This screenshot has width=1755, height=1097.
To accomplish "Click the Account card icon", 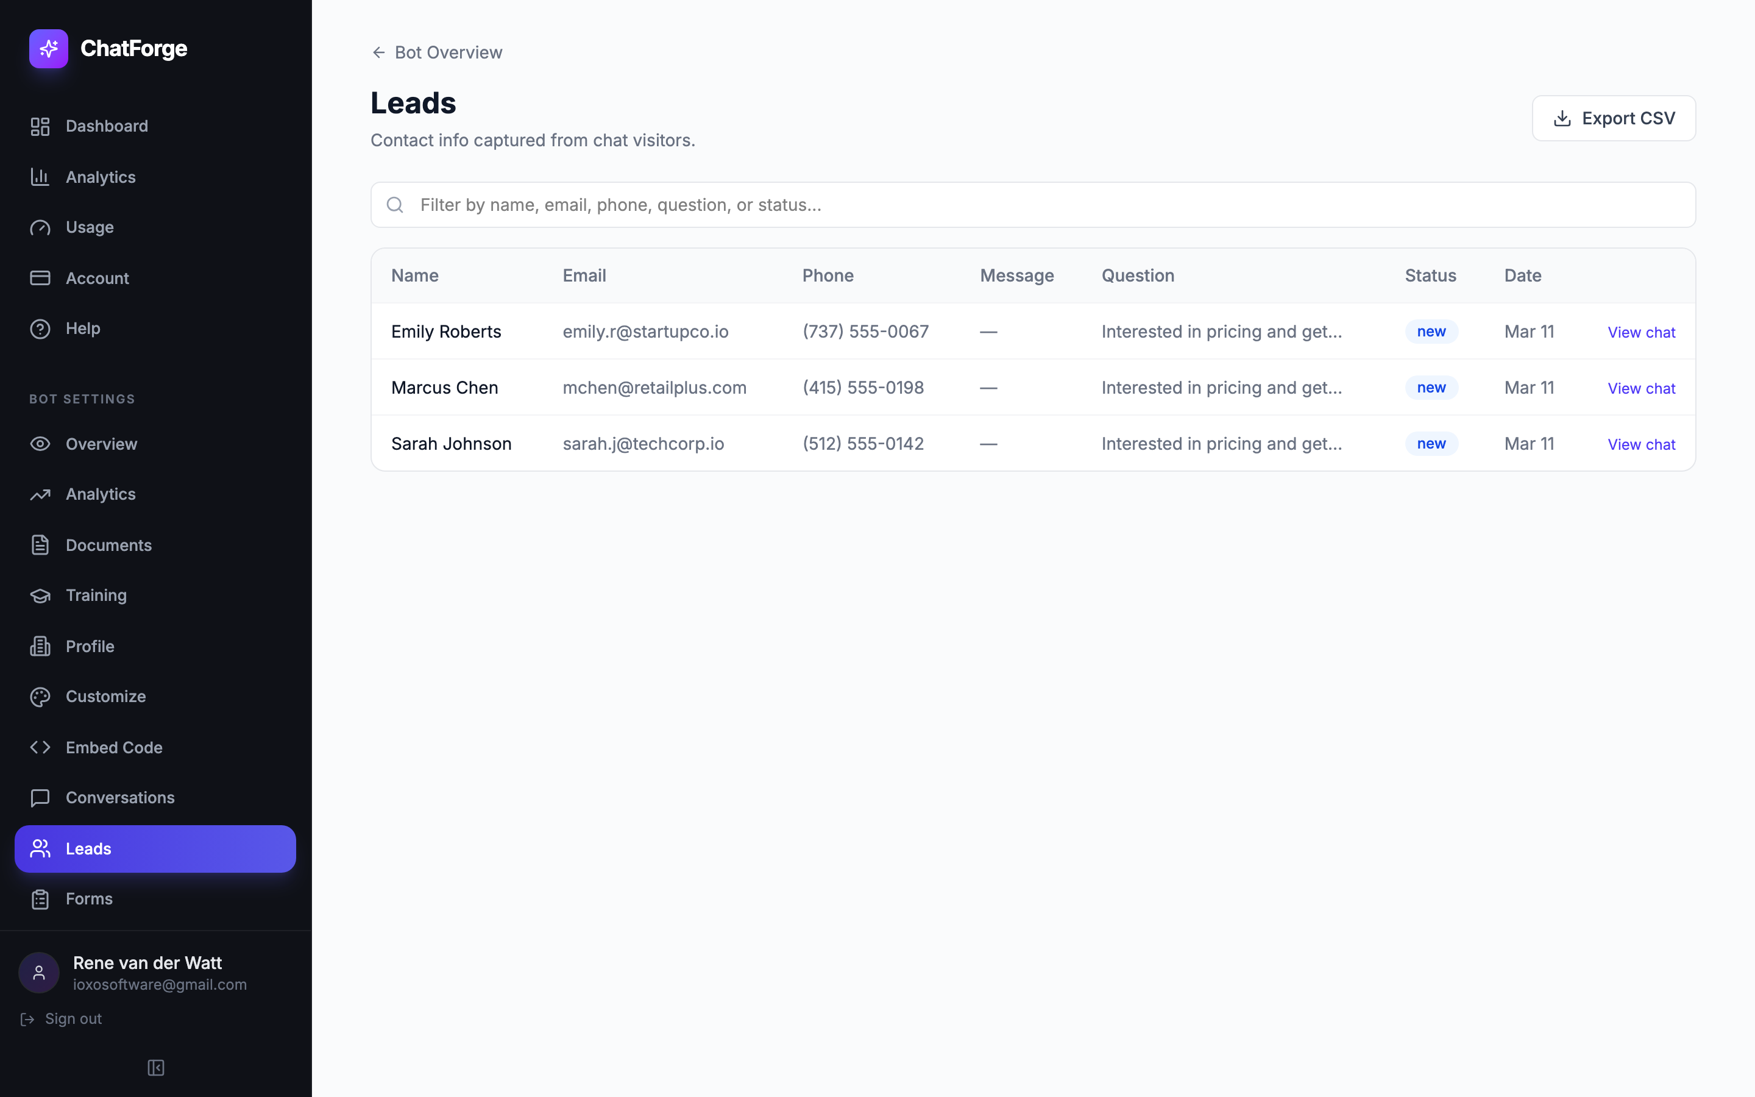I will coord(40,278).
